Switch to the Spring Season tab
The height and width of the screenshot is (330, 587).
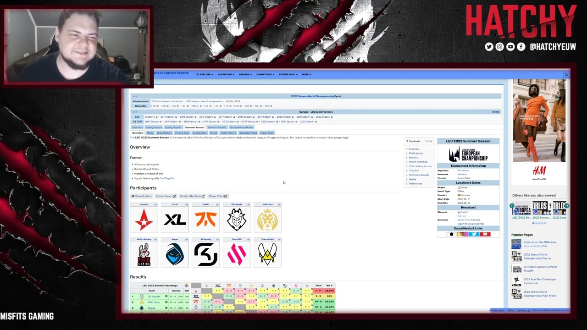(154, 127)
